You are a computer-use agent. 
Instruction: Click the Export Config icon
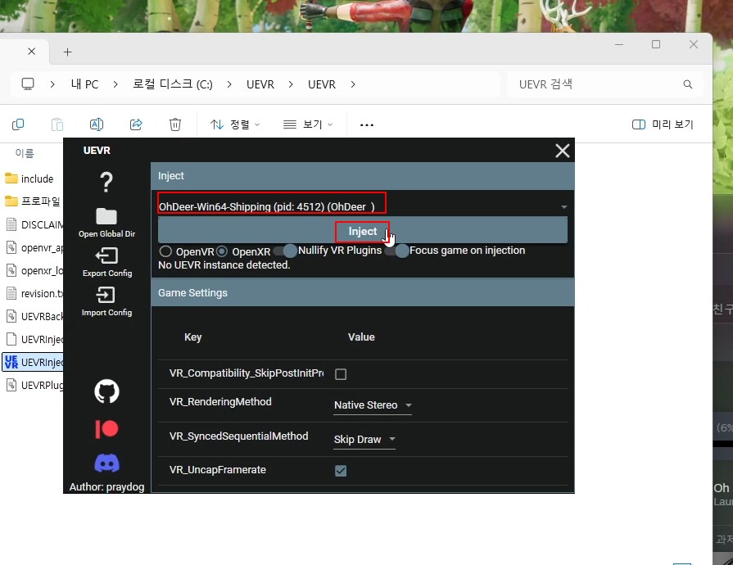coord(106,255)
